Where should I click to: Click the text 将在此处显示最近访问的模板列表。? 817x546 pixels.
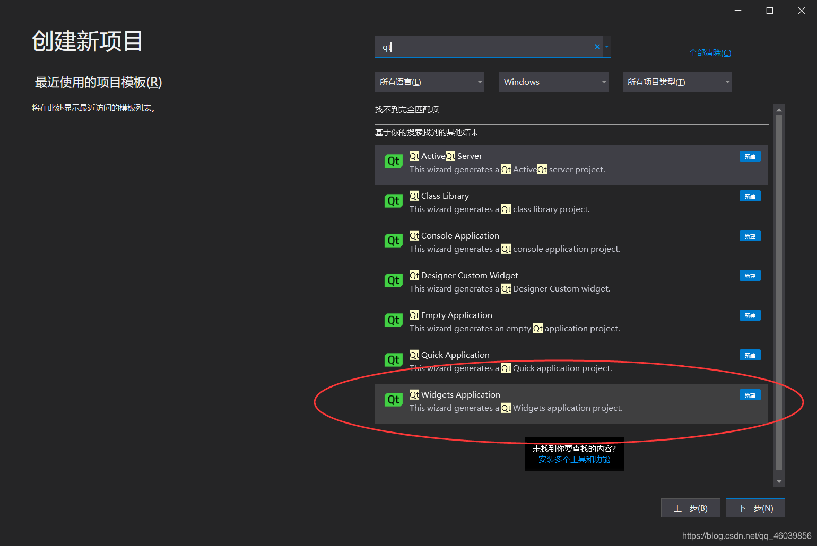coord(94,108)
